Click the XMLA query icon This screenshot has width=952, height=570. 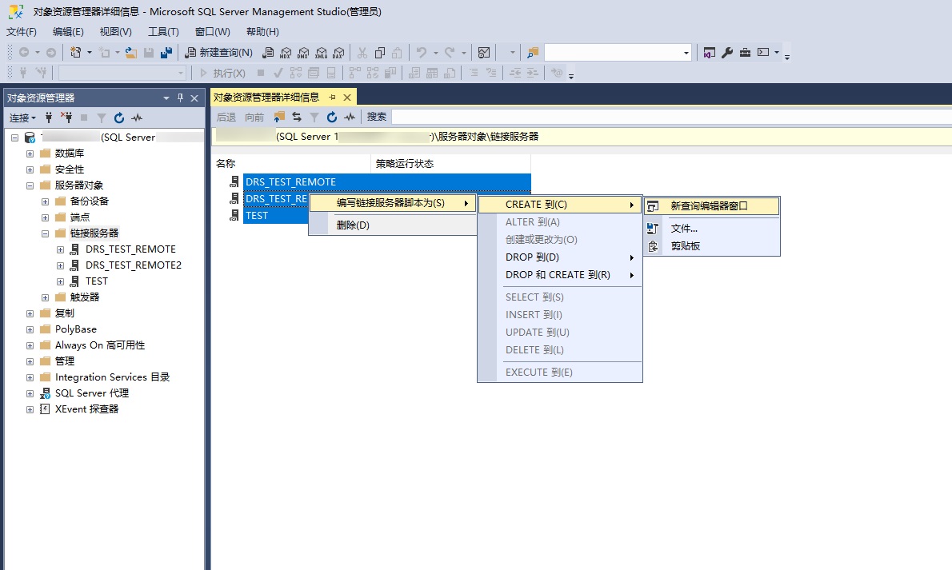321,53
